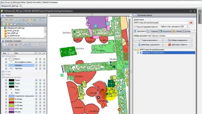Click the first icon in the Чертежи second toolbar row
Screen dimensions: 202x114
tap(4, 24)
